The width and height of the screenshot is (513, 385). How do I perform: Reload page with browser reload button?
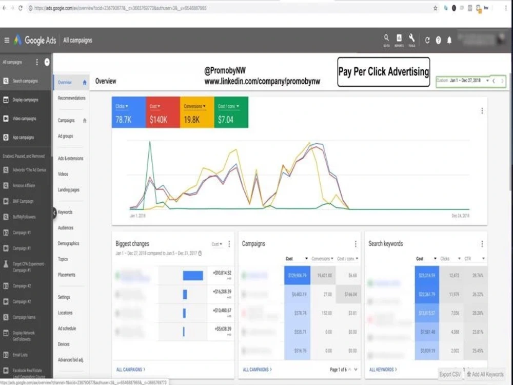21,8
